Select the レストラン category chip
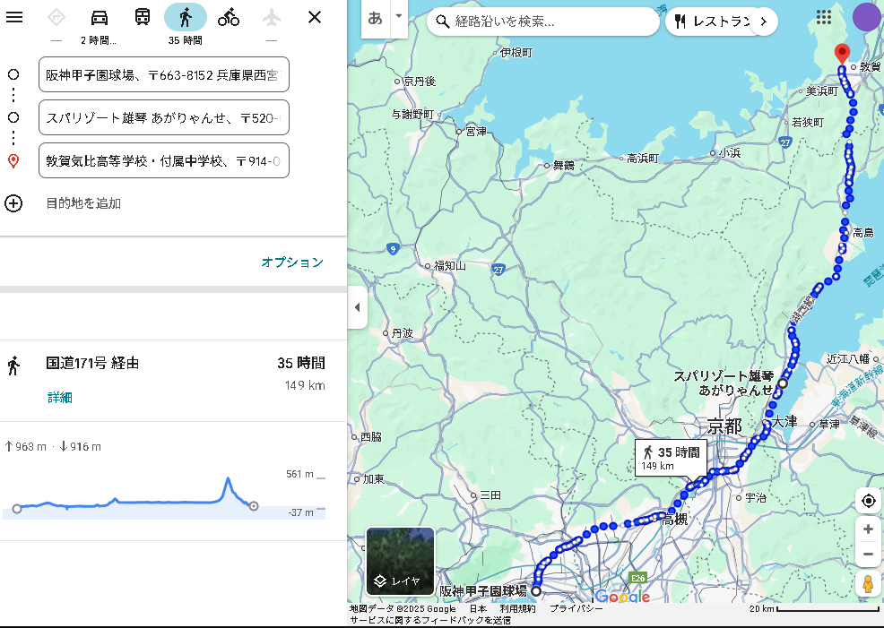This screenshot has height=628, width=884. click(713, 22)
